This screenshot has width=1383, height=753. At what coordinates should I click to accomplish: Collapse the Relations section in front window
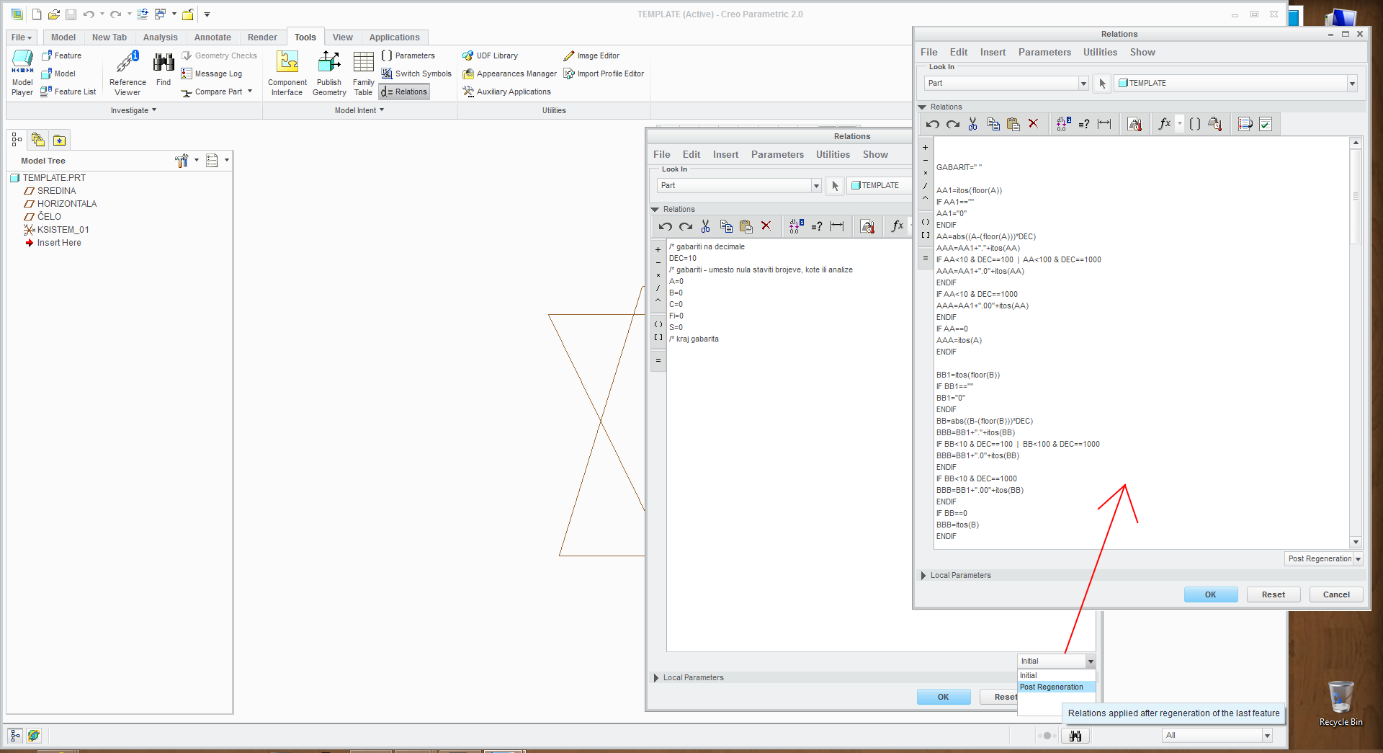click(922, 107)
